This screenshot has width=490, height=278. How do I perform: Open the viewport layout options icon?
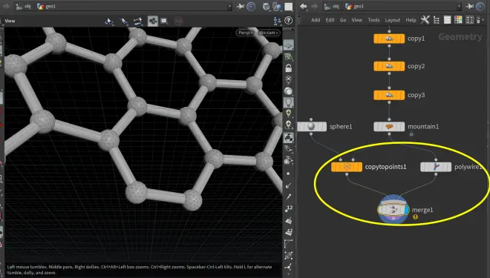[x=277, y=21]
